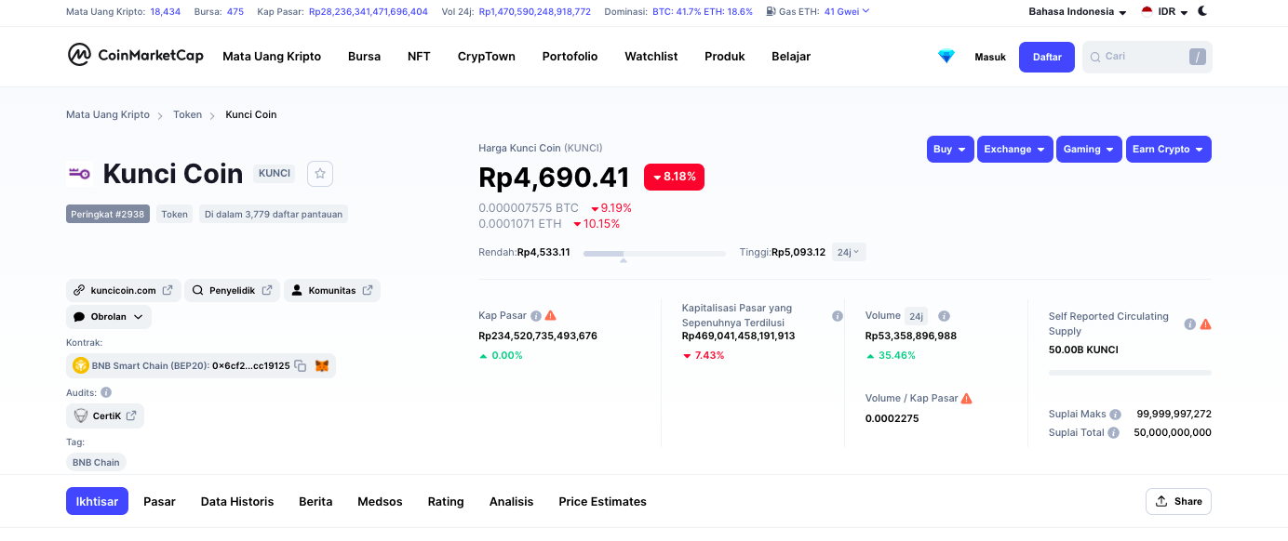The height and width of the screenshot is (541, 1288).
Task: Focus the Cari search input field
Action: click(x=1147, y=57)
